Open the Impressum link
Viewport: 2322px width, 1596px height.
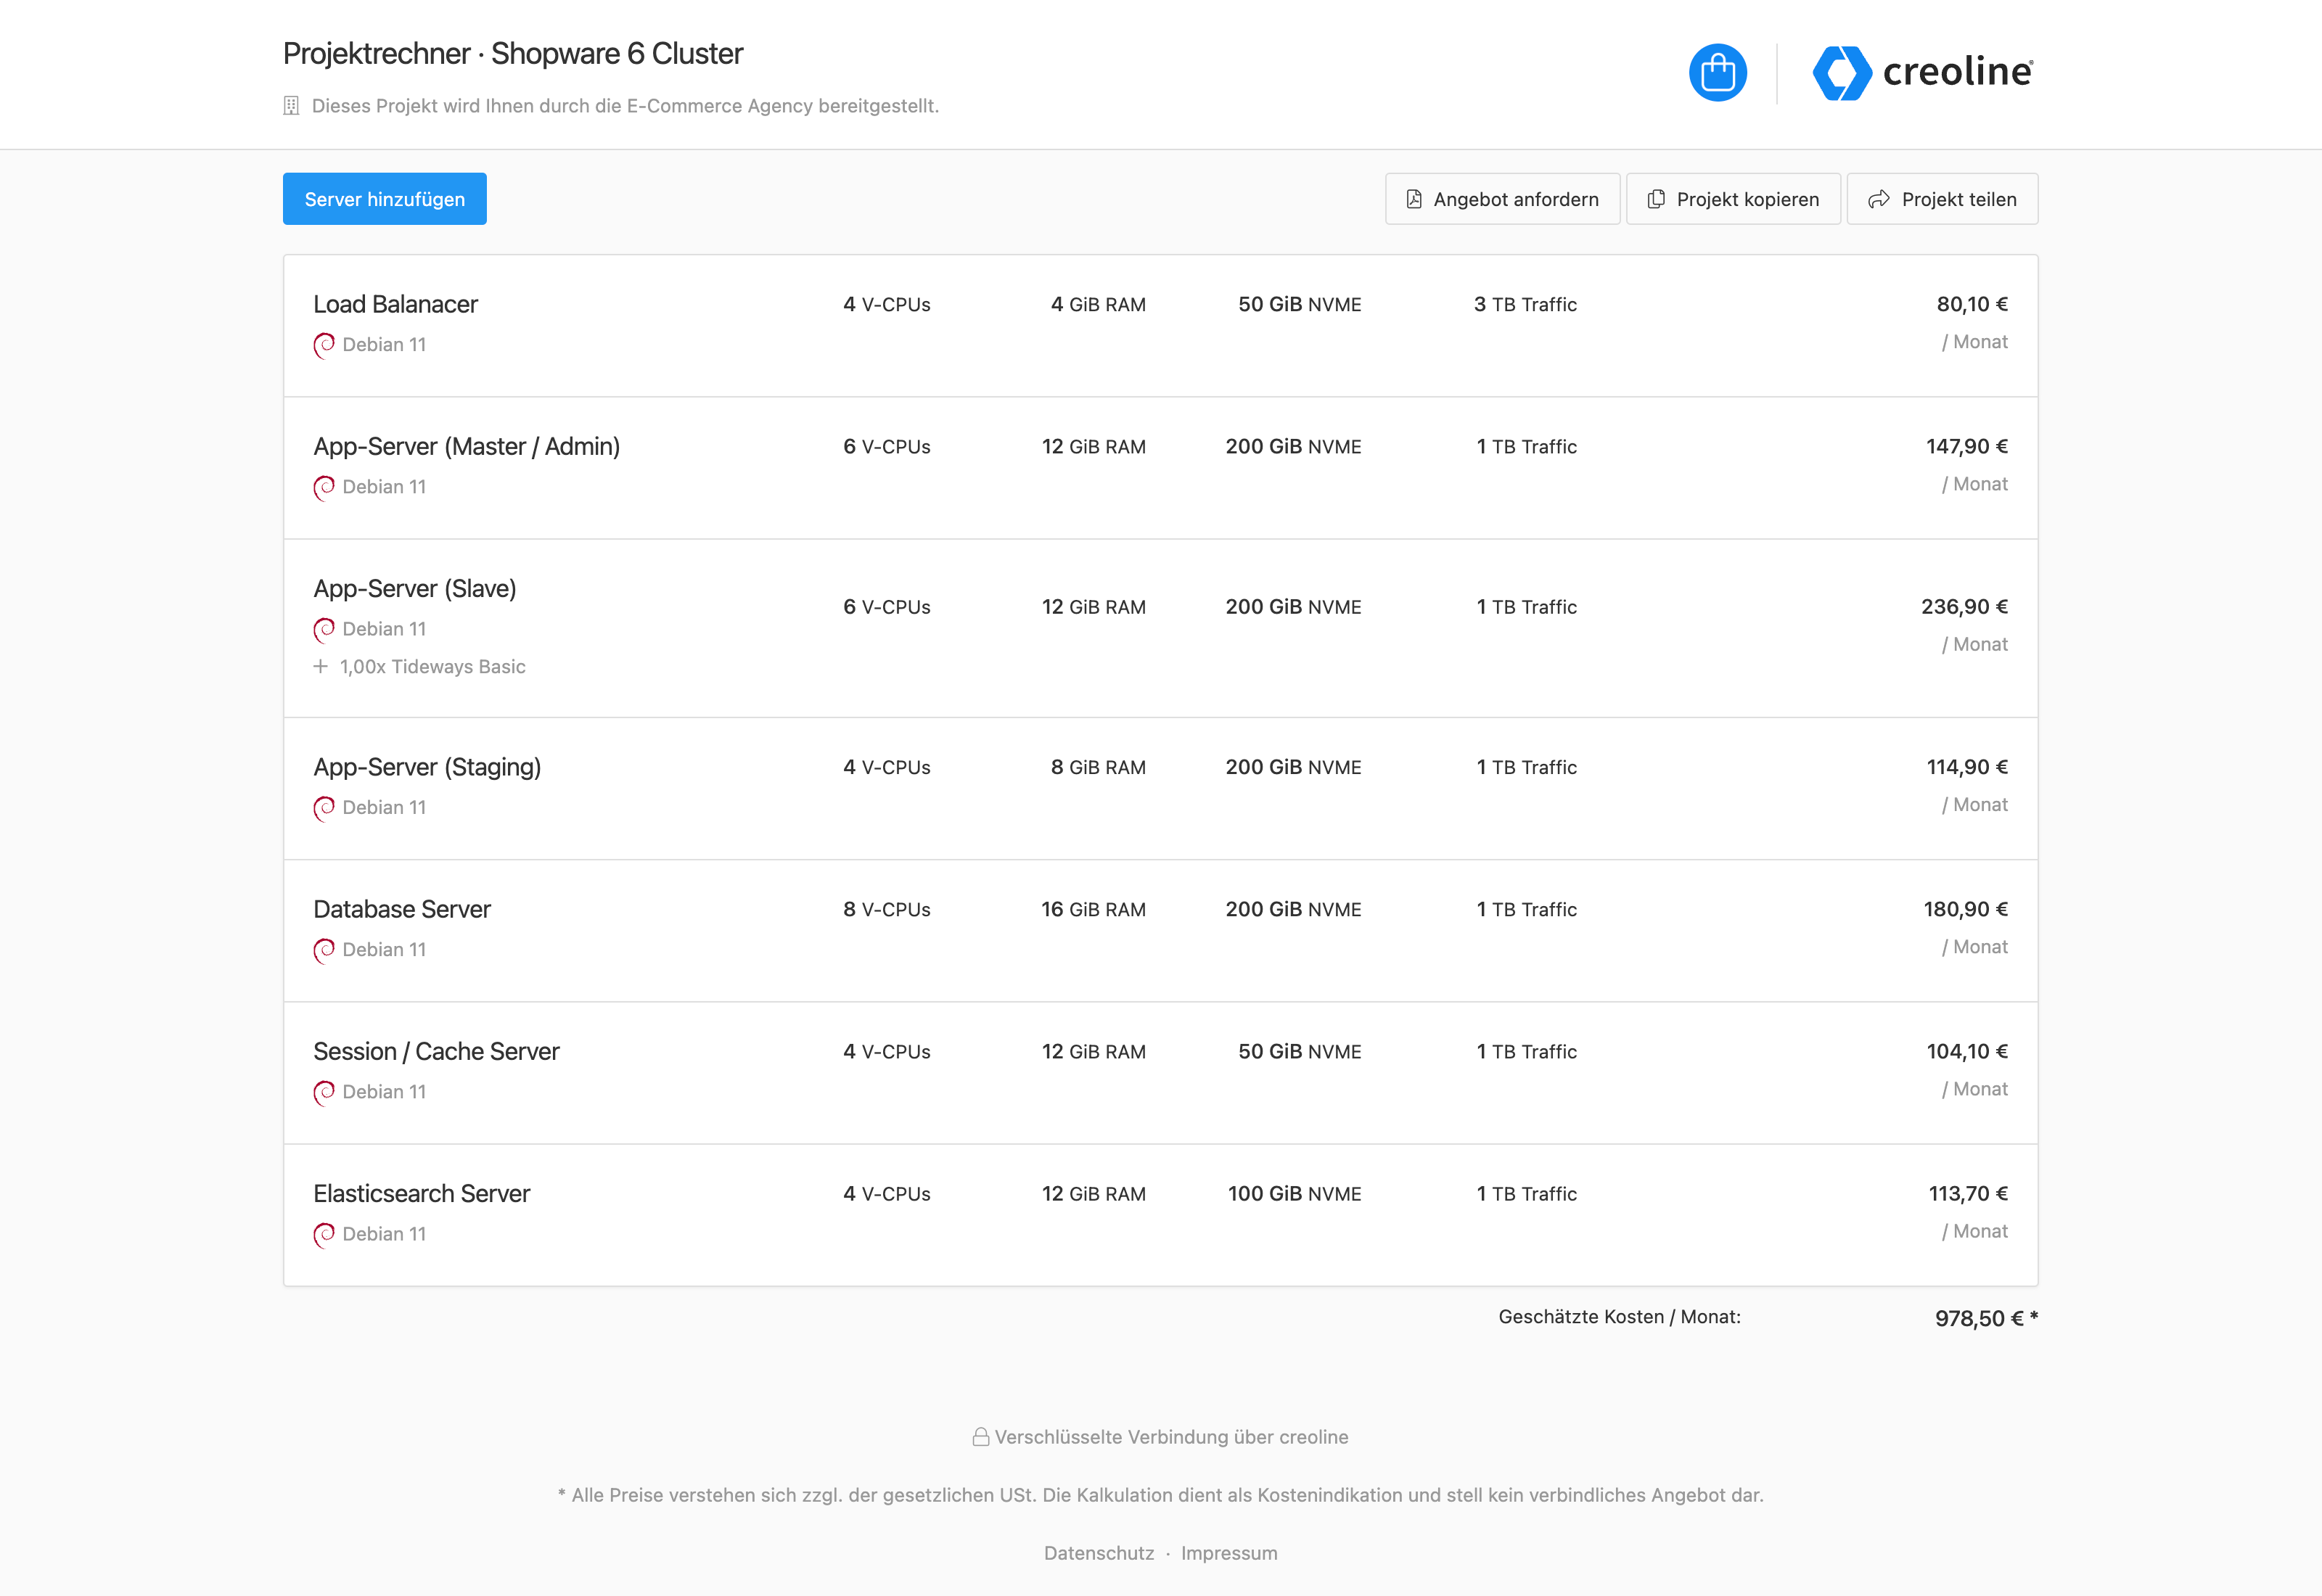(1229, 1553)
